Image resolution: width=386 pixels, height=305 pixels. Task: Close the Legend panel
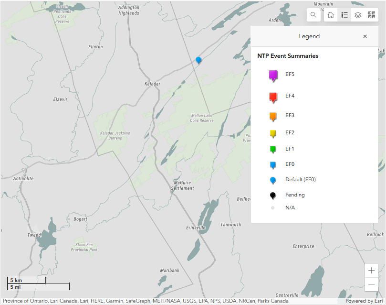(365, 37)
